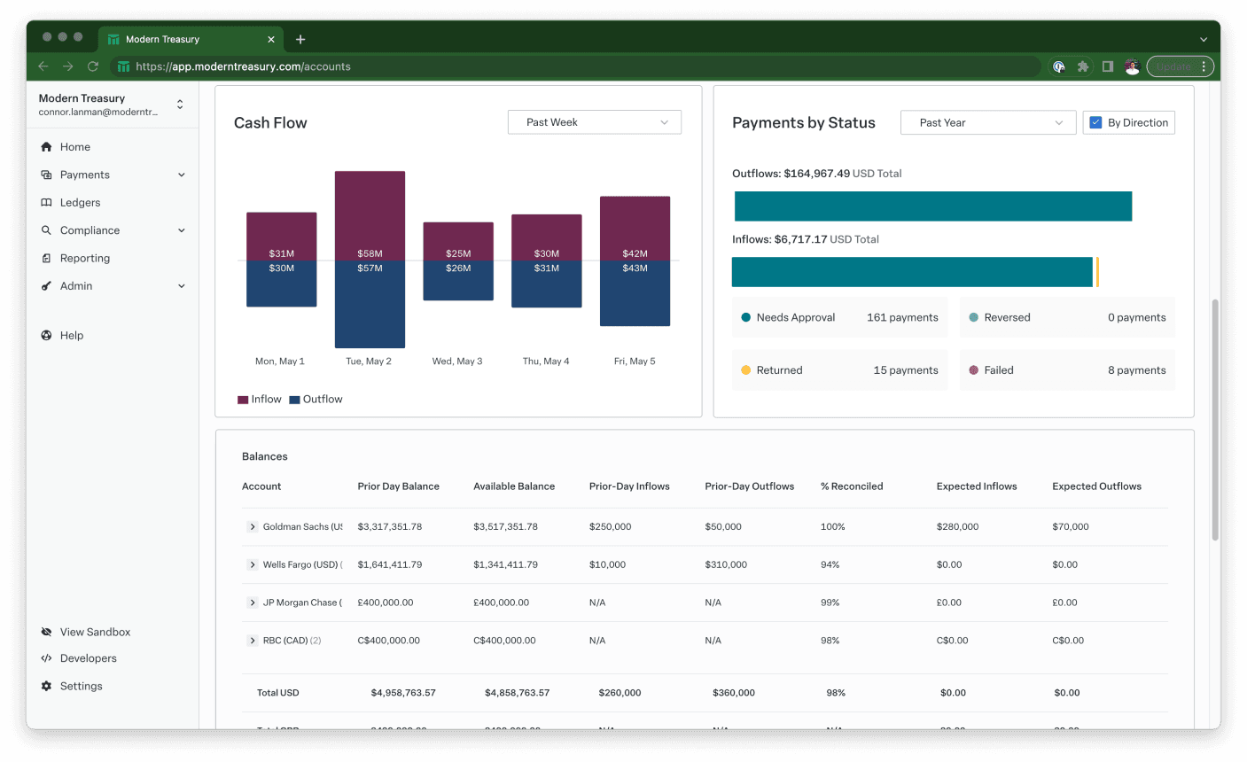The width and height of the screenshot is (1247, 762).
Task: Click the Home icon in sidebar
Action: point(46,147)
